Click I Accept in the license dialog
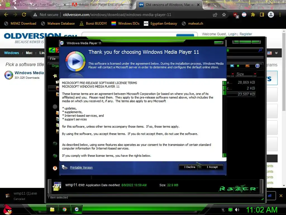This screenshot has width=286, height=215. click(x=212, y=167)
